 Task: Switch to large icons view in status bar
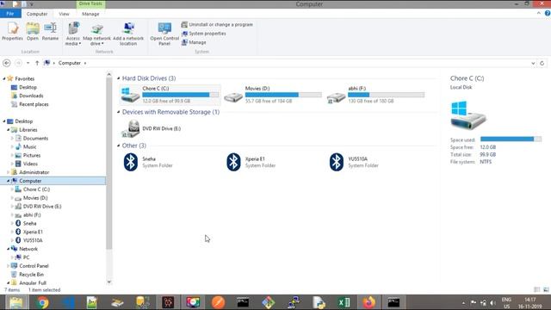click(x=546, y=289)
